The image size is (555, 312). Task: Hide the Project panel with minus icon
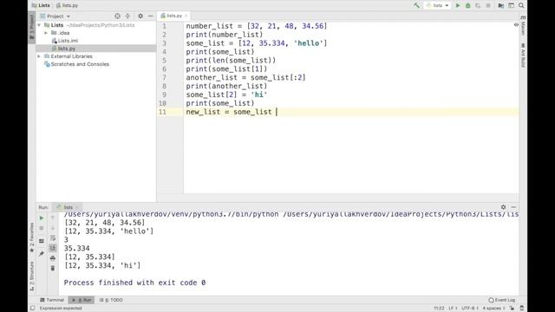(150, 16)
